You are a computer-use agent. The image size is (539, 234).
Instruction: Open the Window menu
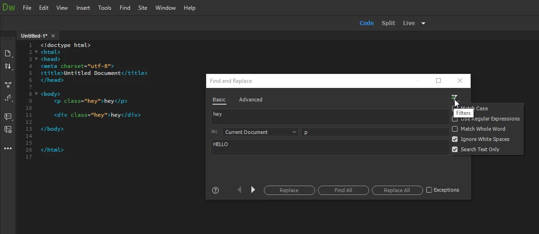click(x=165, y=7)
